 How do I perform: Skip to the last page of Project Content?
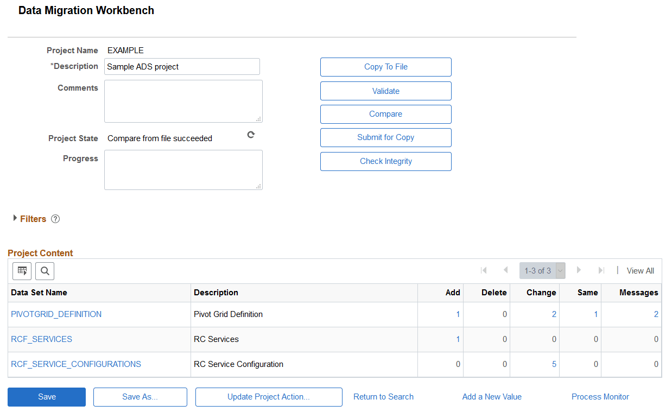click(600, 270)
